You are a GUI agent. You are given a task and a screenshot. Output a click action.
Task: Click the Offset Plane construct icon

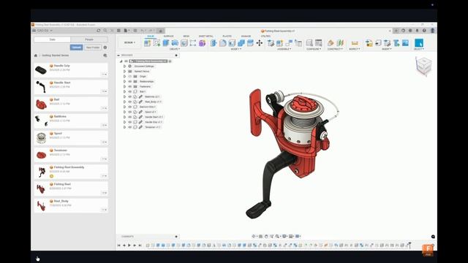coord(331,43)
